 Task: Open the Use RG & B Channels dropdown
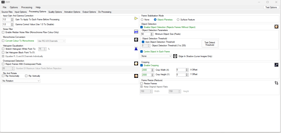click(x=51, y=41)
